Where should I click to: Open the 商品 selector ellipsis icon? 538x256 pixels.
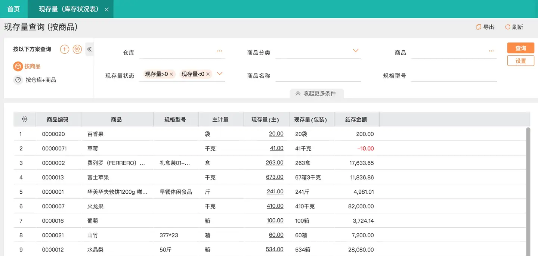tap(491, 51)
